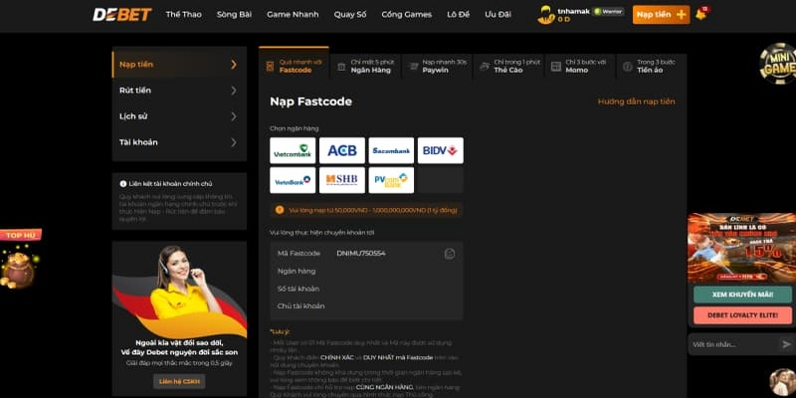This screenshot has width=796, height=398.
Task: Focus the Viết tin nhắn chat input
Action: point(733,344)
